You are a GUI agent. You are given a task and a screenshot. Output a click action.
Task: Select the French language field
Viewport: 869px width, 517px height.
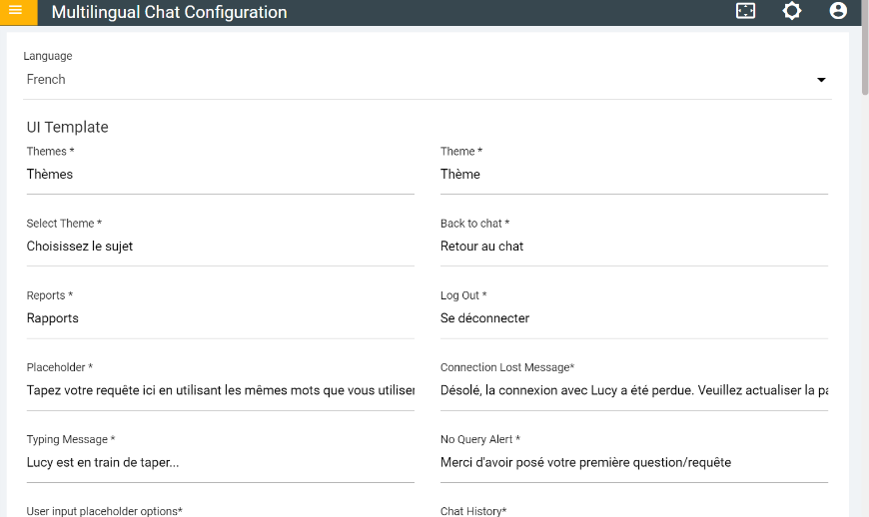pyautogui.click(x=428, y=80)
